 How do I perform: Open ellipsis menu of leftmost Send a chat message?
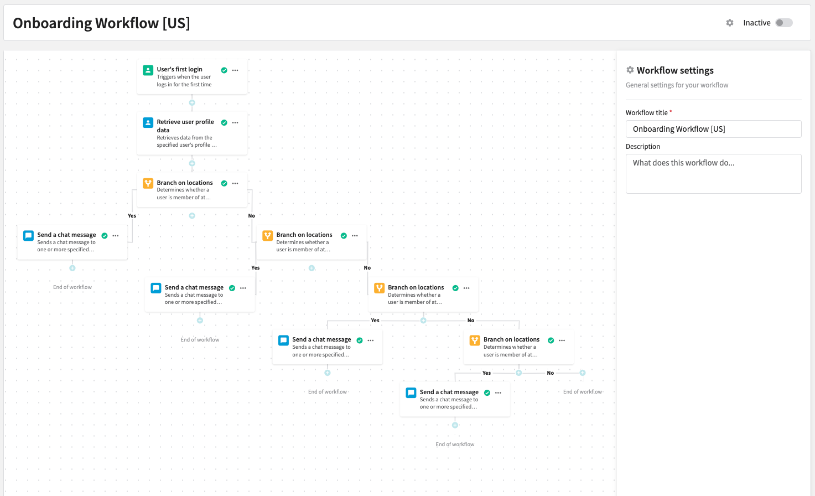[116, 236]
